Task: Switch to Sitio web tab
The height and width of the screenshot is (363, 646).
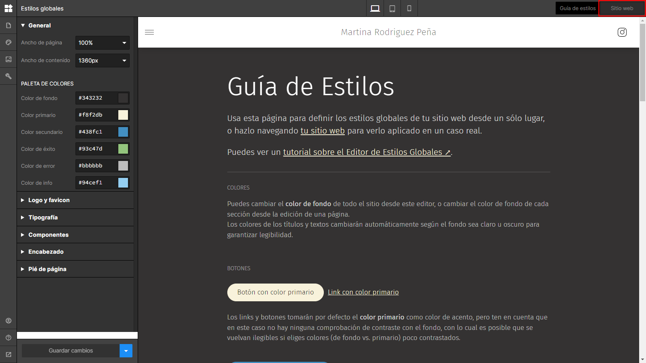Action: [622, 8]
